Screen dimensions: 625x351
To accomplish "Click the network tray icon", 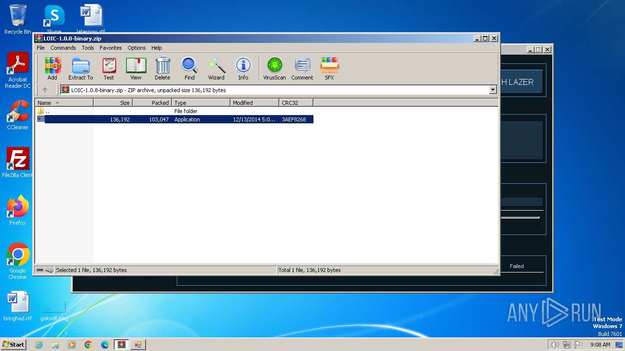I will click(567, 345).
